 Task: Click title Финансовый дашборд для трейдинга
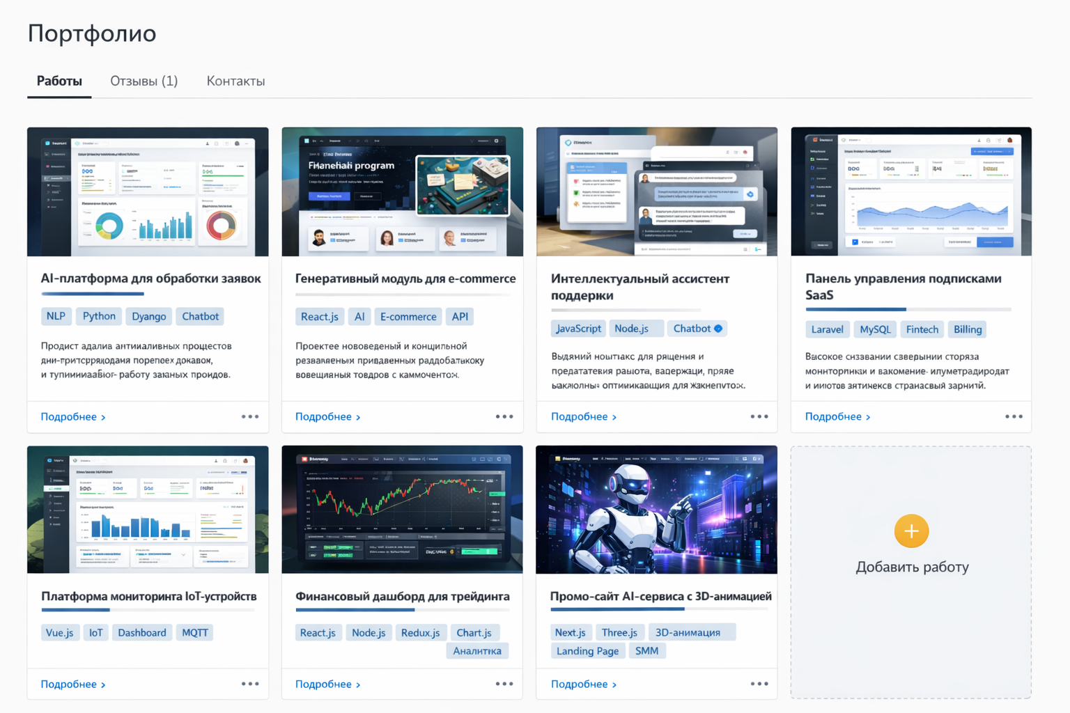tap(403, 597)
